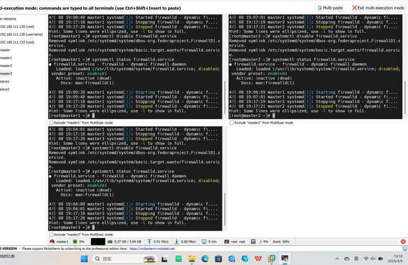The height and width of the screenshot is (265, 408).
Task: Click the red error icon in status bar
Action: click(x=403, y=242)
